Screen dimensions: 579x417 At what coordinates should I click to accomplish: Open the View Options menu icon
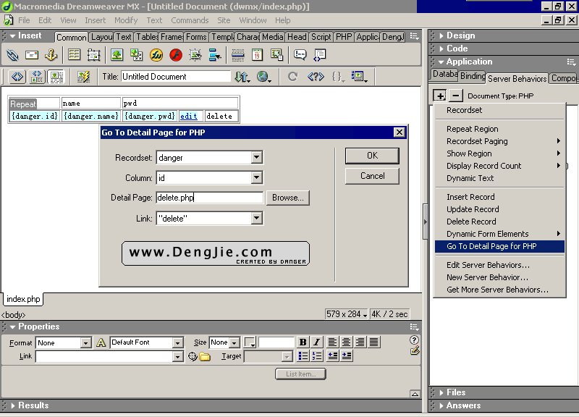point(359,77)
